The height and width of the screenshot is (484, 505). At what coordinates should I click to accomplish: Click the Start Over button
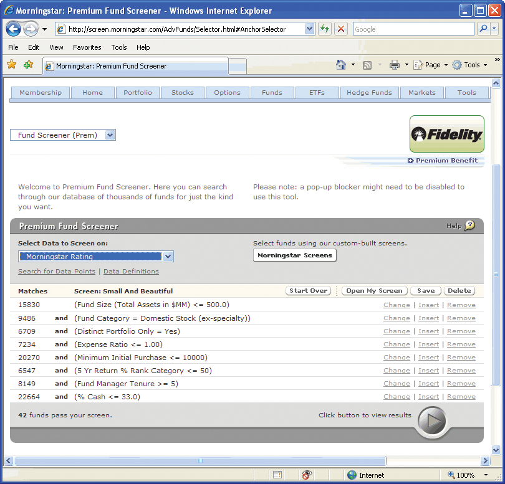coord(308,291)
